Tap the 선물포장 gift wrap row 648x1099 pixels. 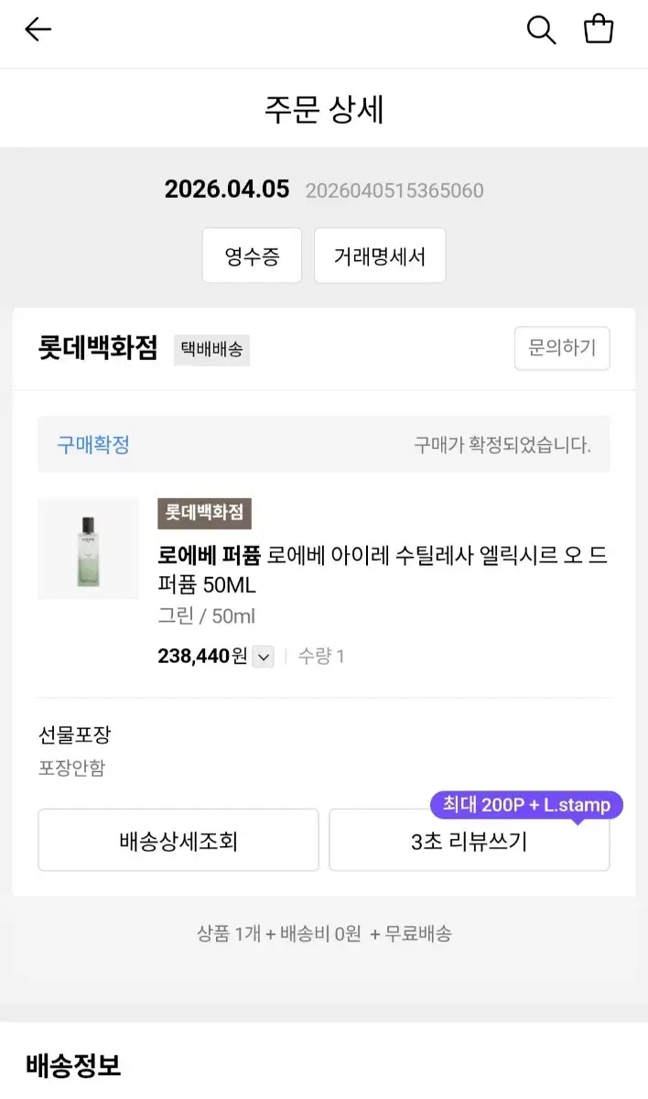pyautogui.click(x=74, y=735)
